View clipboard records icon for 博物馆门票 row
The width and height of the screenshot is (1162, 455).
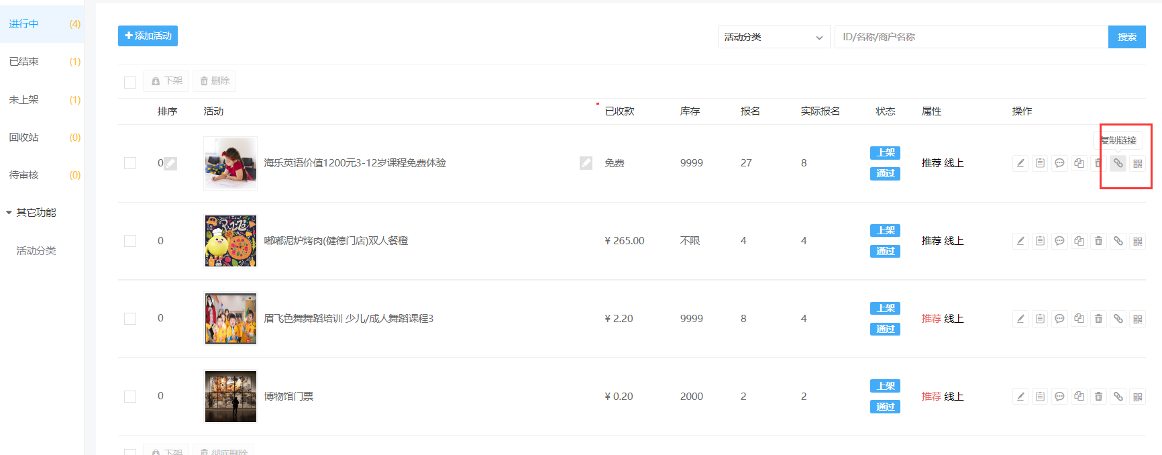click(x=1040, y=397)
